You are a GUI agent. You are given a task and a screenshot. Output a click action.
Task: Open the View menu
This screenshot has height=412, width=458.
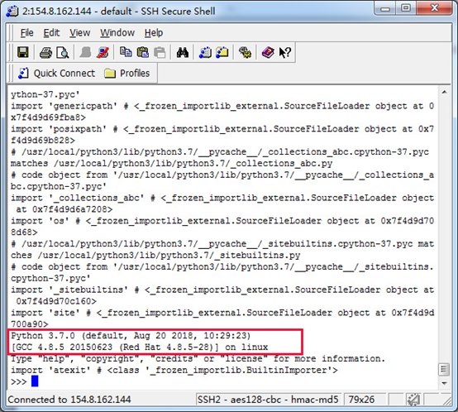tap(79, 33)
